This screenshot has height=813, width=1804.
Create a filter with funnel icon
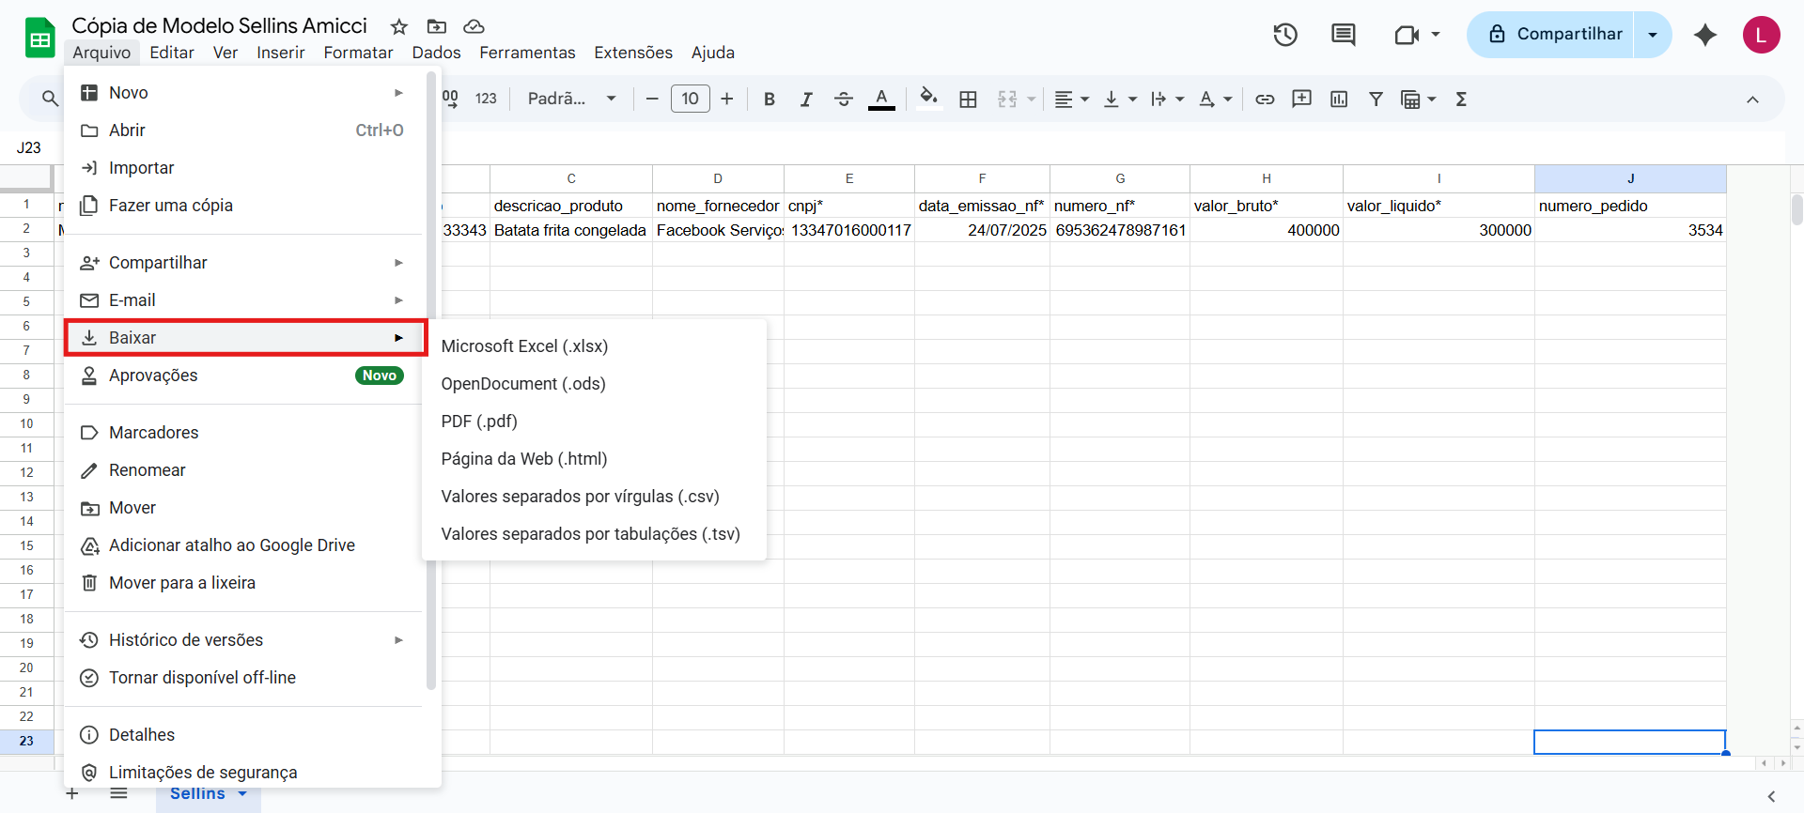[x=1376, y=99]
